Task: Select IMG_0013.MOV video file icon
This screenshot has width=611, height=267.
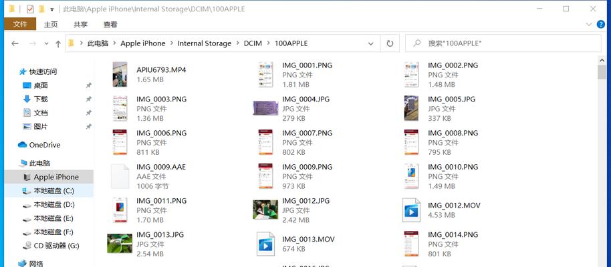Action: pos(265,244)
